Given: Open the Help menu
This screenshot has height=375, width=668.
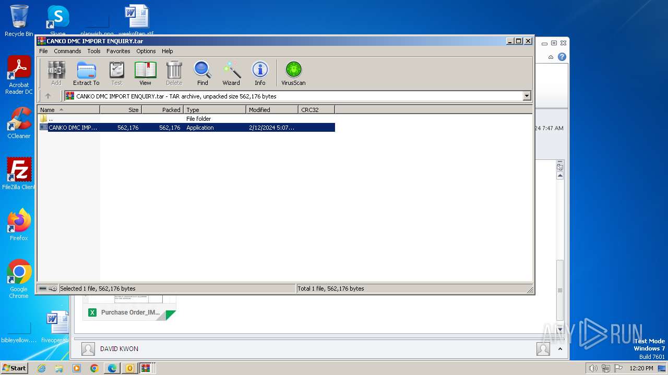Looking at the screenshot, I should 167,51.
